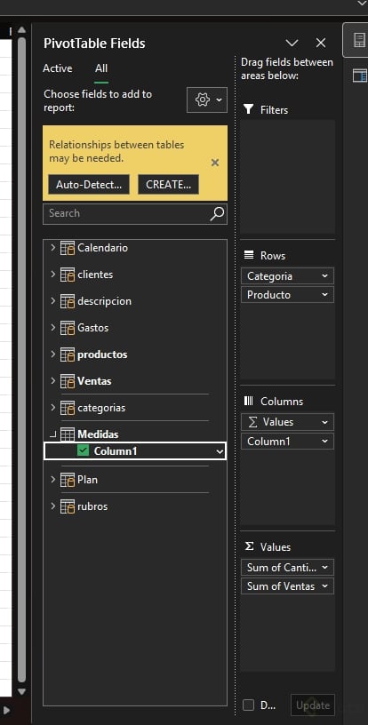Click the search magnifier icon
Screen dimensions: 368x725
coord(217,213)
